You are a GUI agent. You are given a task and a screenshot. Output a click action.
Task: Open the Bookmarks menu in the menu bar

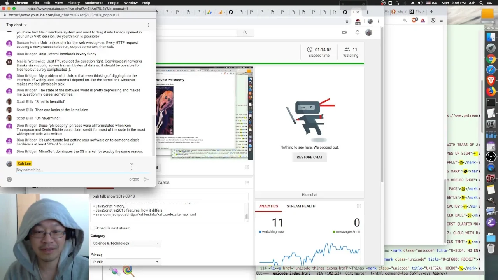coord(94,3)
